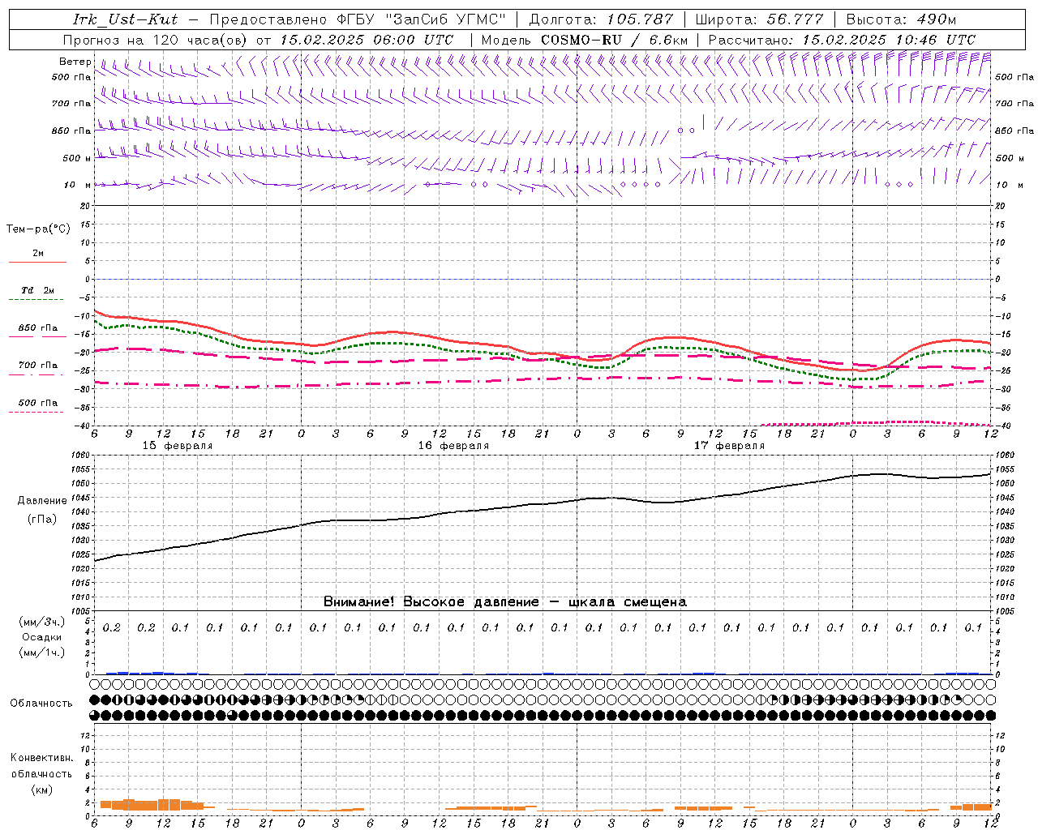The width and height of the screenshot is (1038, 830).
Task: Click the station name Irk_Ust-Kut
Action: [126, 19]
